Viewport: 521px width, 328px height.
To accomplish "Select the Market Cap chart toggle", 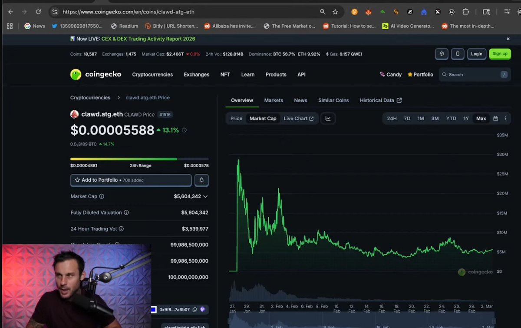I will pyautogui.click(x=263, y=119).
